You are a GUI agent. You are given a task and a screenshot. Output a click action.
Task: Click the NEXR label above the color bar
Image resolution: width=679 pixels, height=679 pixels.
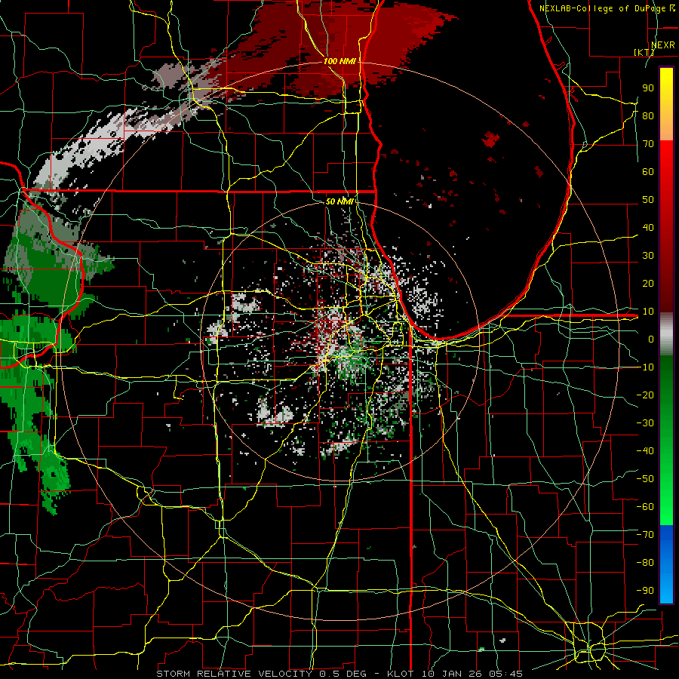point(662,45)
